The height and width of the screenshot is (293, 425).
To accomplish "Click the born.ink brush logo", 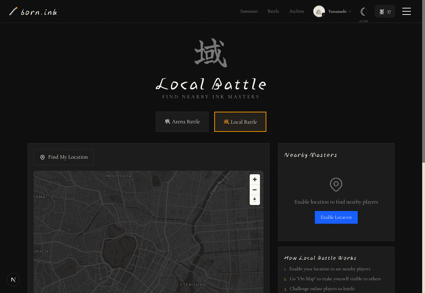I will pos(33,12).
